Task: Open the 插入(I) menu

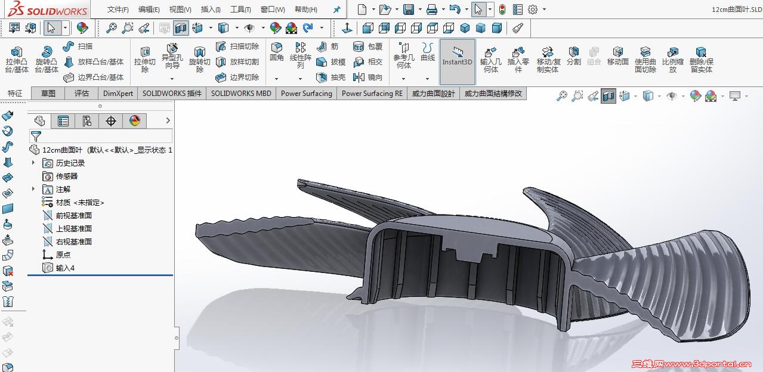Action: coord(211,10)
